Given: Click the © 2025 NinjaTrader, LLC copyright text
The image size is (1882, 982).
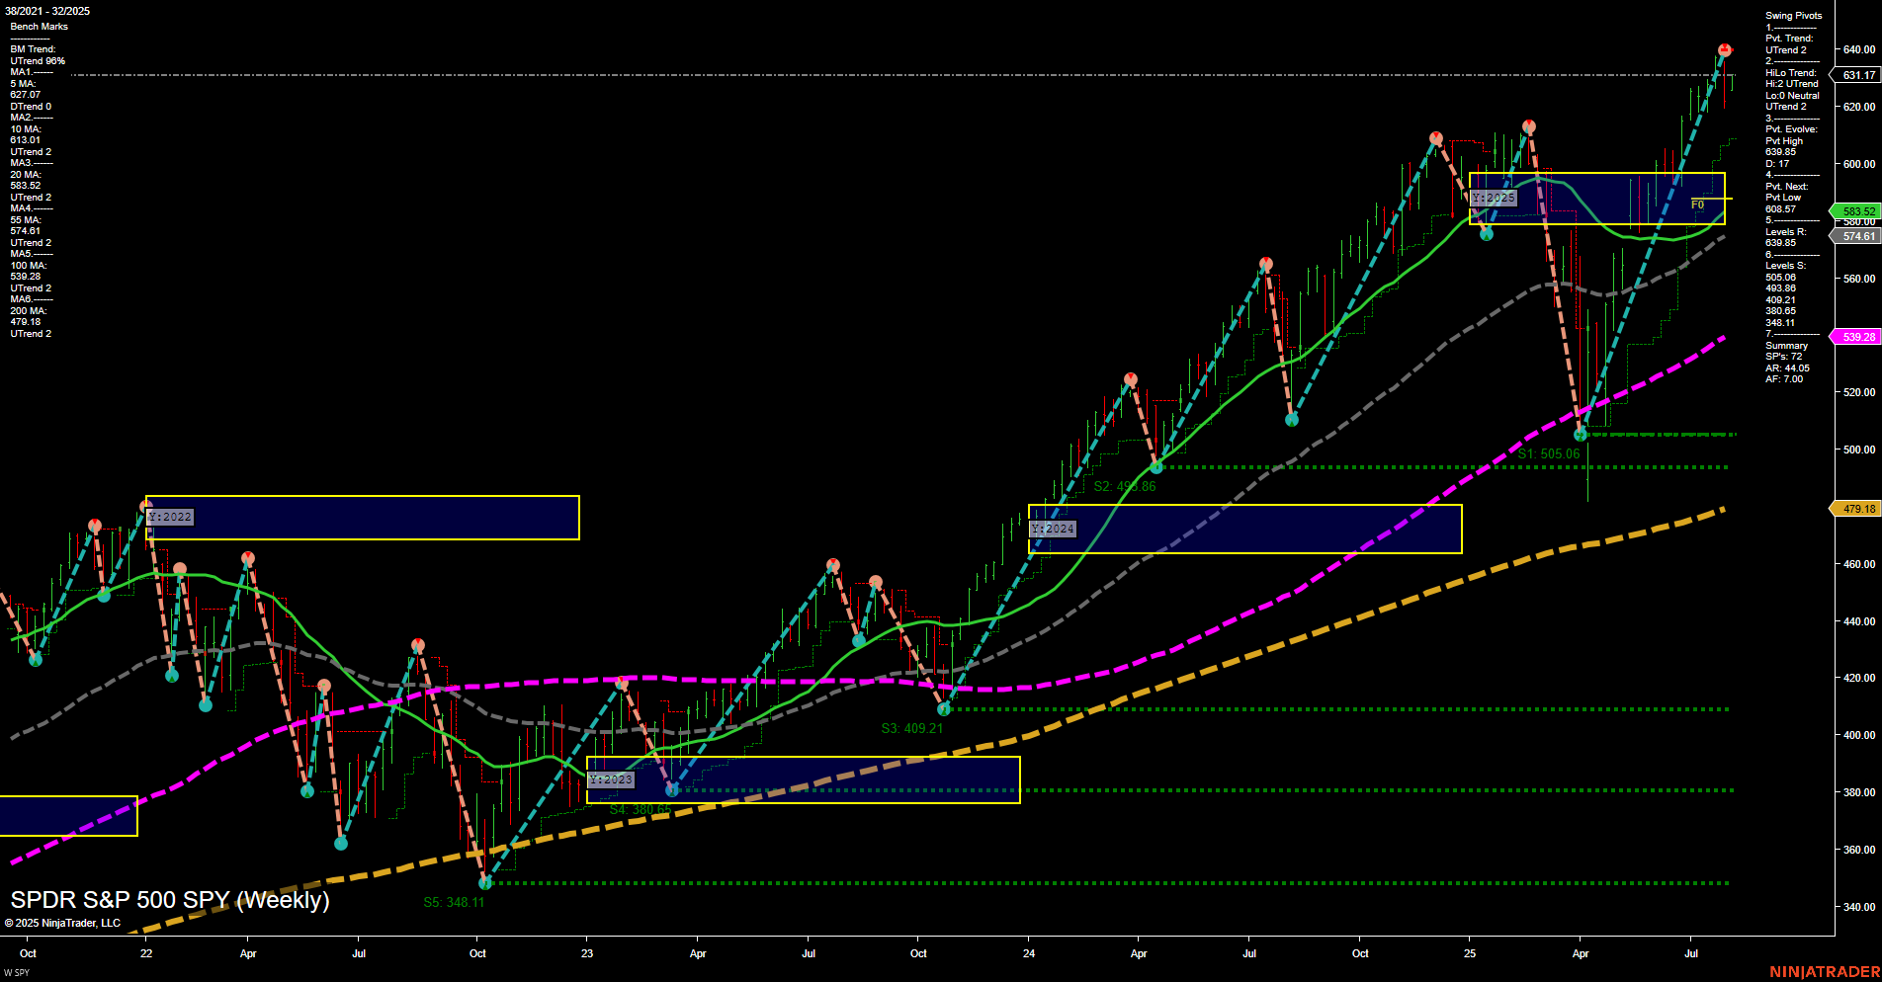Looking at the screenshot, I should (64, 922).
